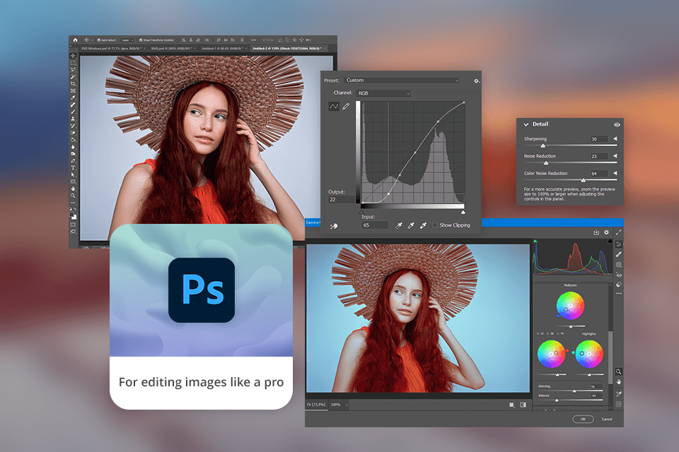Screen dimensions: 679x452
Task: Click Cancel in Camera Raw dialog
Action: 607,419
